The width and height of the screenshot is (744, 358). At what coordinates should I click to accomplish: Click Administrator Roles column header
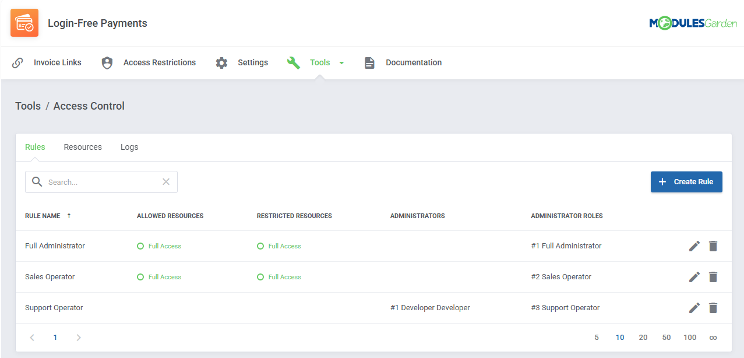pyautogui.click(x=567, y=216)
